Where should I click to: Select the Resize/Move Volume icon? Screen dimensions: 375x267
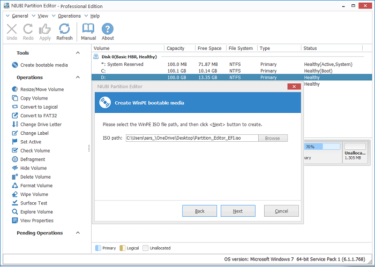[15, 89]
